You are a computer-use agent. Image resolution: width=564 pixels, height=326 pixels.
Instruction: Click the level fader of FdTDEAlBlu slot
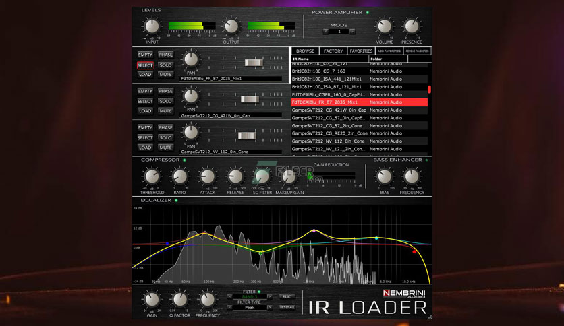254,63
